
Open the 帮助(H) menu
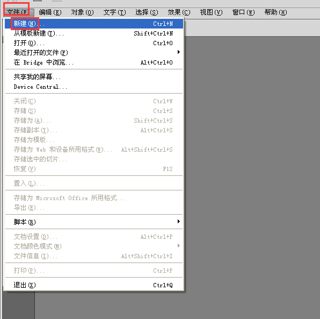coord(276,12)
